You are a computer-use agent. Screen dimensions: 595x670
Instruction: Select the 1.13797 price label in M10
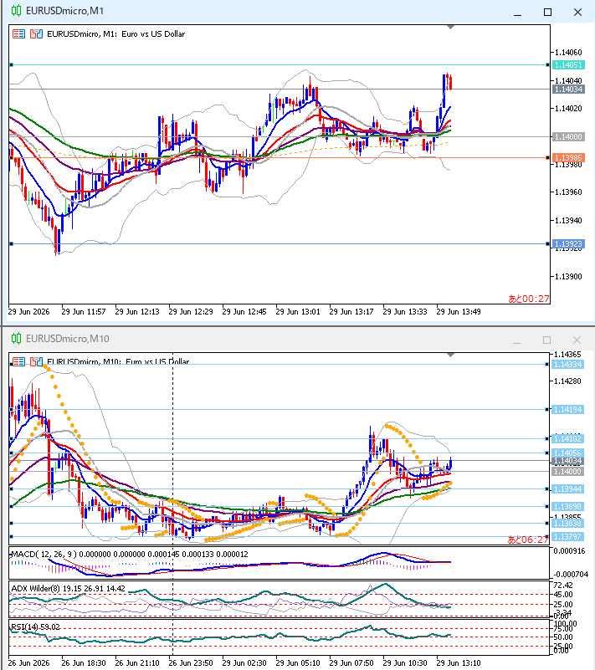pos(568,537)
